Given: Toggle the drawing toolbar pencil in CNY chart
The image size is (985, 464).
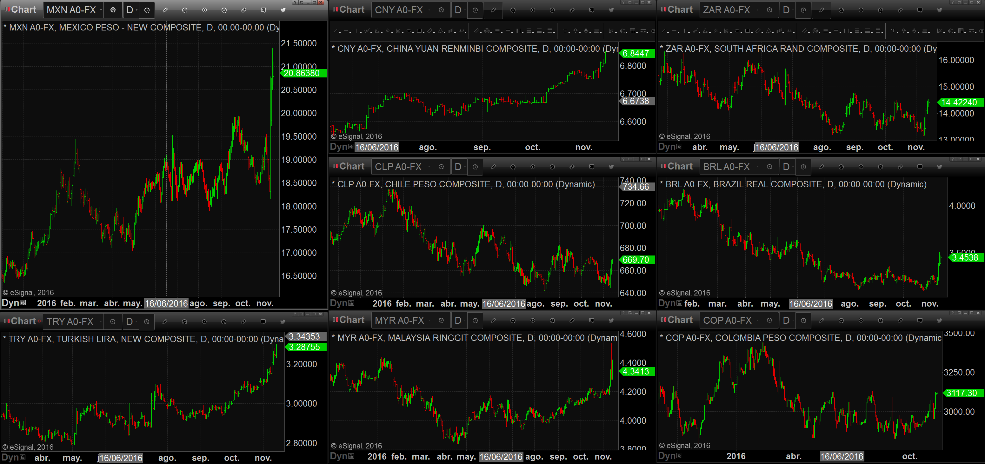Looking at the screenshot, I should 493,10.
